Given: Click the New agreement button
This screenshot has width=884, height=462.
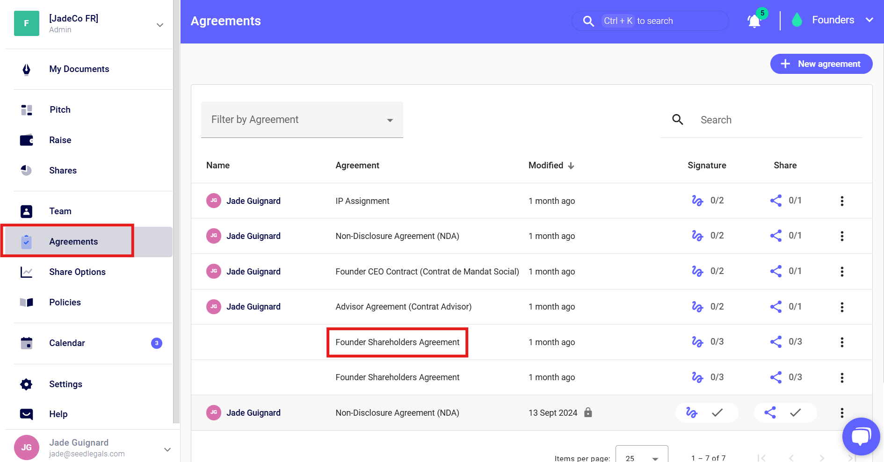Looking at the screenshot, I should (821, 64).
